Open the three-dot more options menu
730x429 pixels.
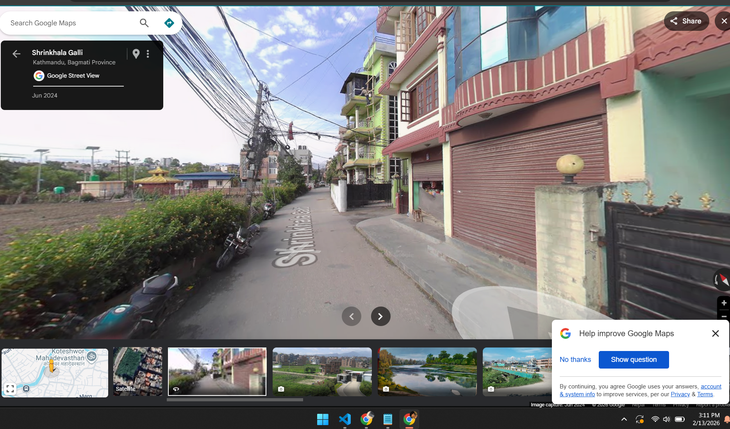(148, 54)
